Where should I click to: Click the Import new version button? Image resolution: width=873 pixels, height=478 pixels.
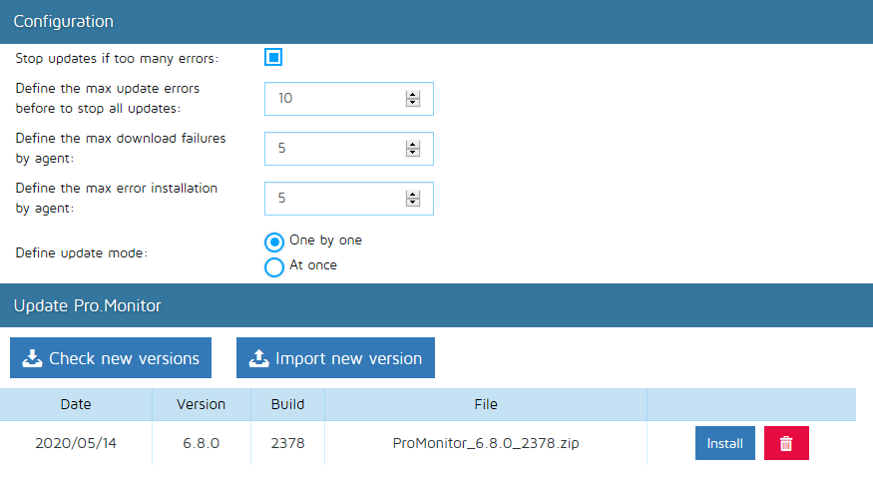[x=335, y=358]
